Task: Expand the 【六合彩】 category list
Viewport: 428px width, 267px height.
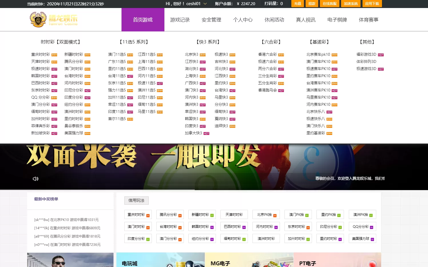Action: tap(270, 41)
